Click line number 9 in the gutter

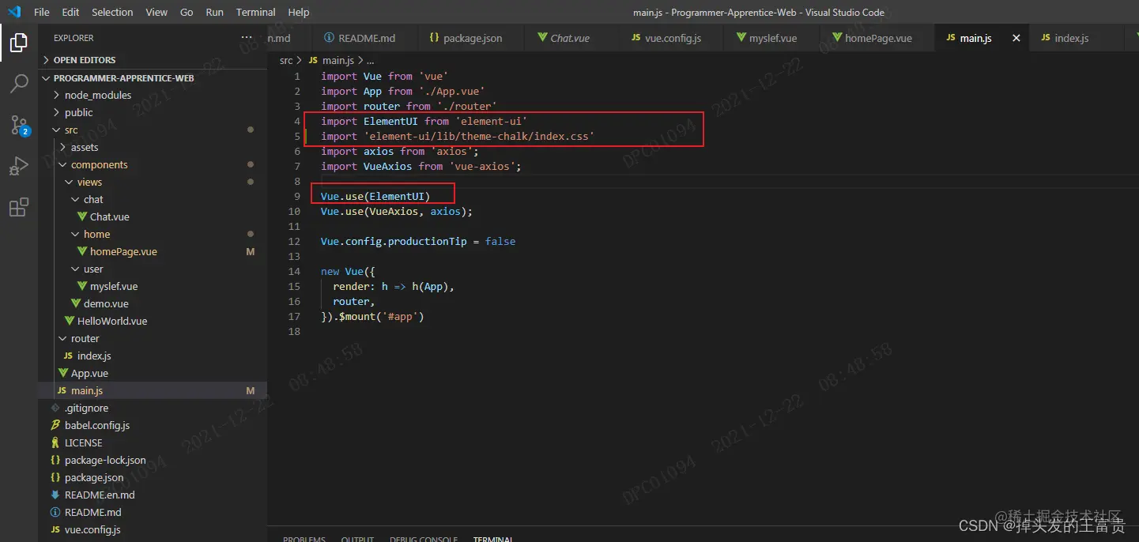coord(296,197)
